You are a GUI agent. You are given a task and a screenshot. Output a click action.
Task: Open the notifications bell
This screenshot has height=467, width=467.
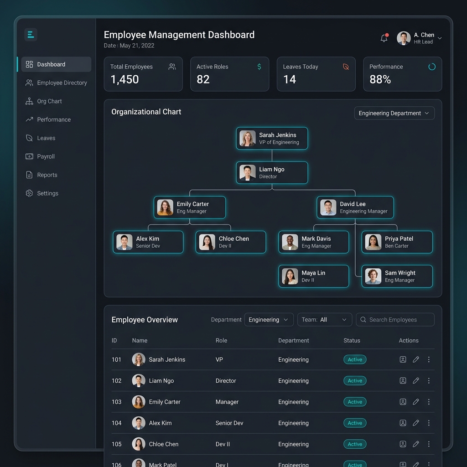pos(384,38)
